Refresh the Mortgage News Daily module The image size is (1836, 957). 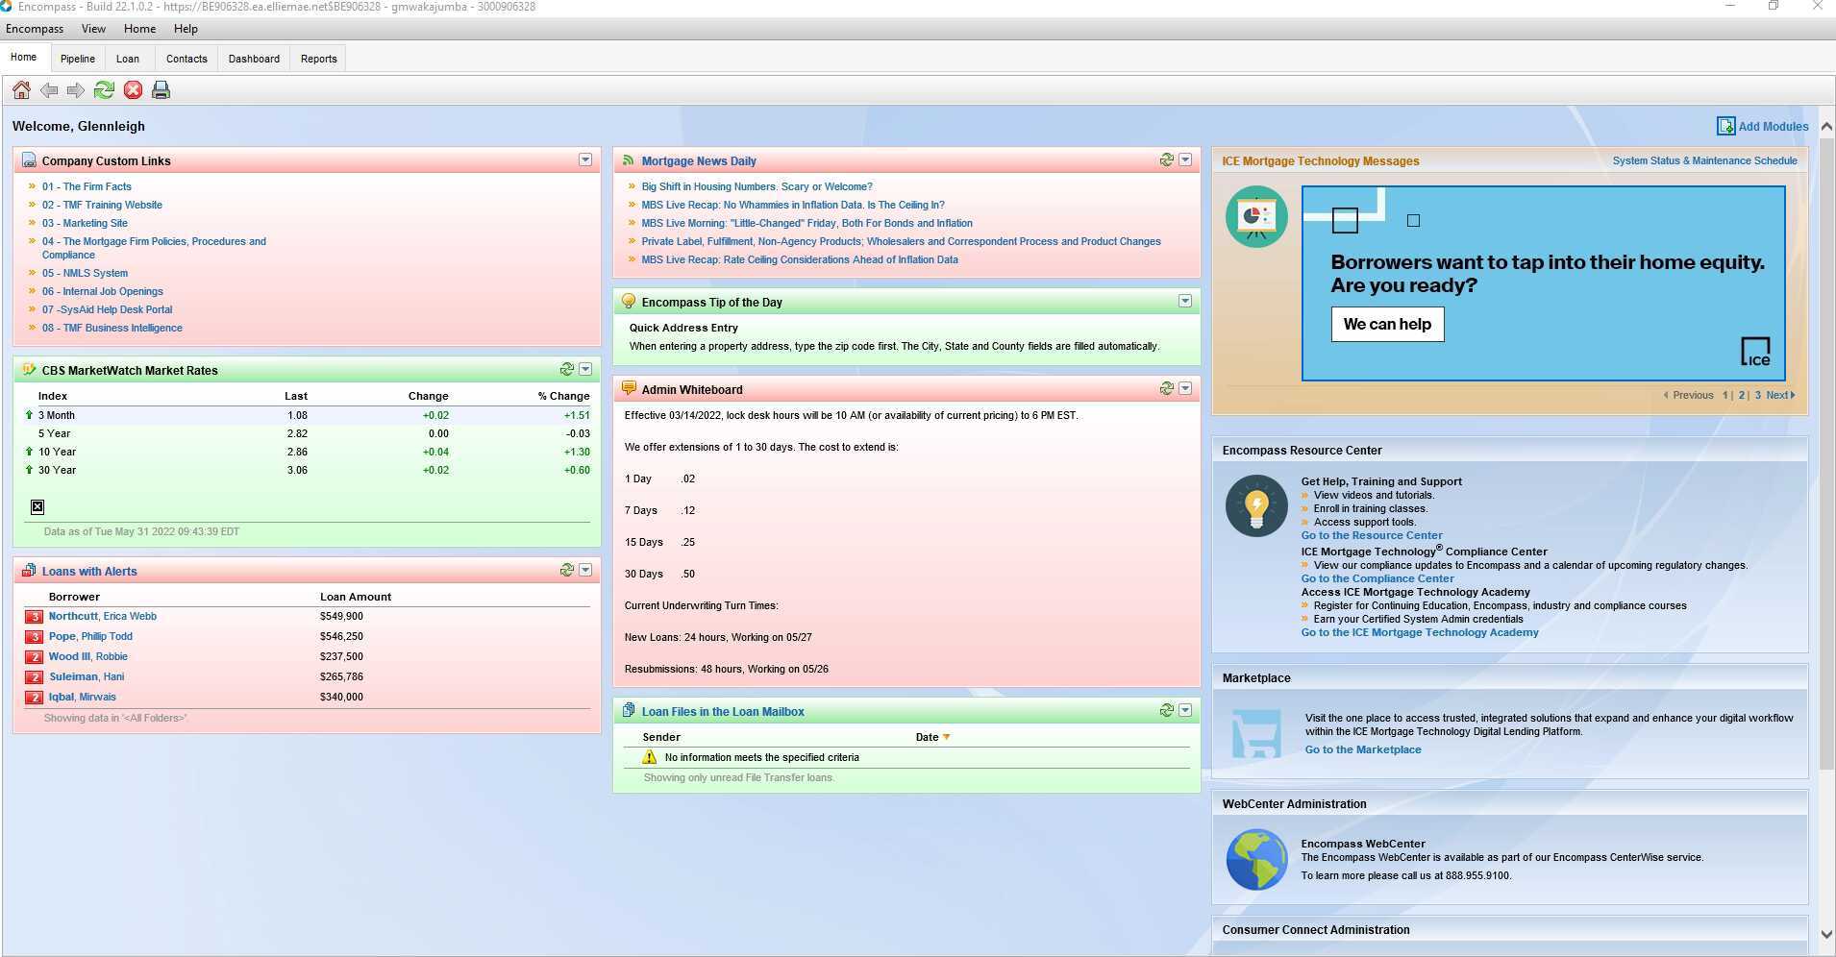[1166, 160]
